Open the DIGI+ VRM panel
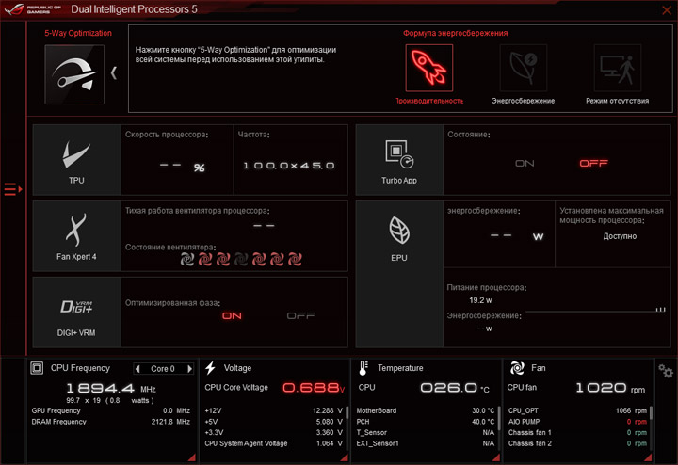Image resolution: width=678 pixels, height=465 pixels. [x=77, y=312]
